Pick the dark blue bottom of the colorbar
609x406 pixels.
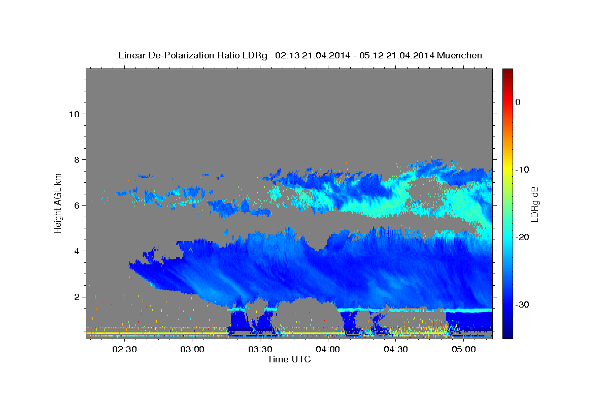tap(507, 335)
